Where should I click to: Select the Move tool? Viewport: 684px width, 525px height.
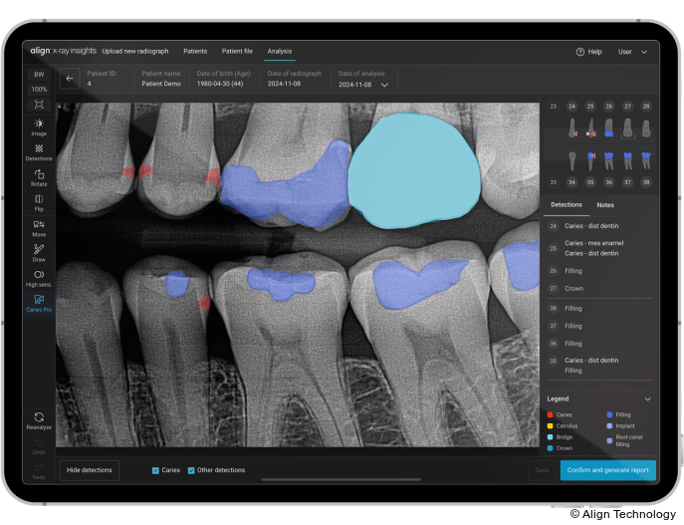click(39, 228)
